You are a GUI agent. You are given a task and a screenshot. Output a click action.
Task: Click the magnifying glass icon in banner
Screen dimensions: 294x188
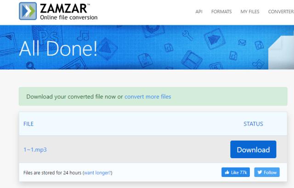(x=30, y=65)
